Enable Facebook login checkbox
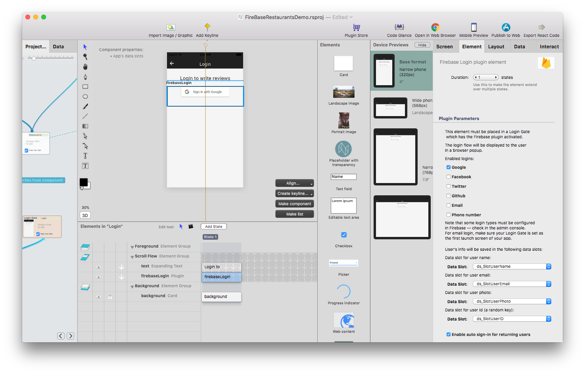 tap(449, 177)
